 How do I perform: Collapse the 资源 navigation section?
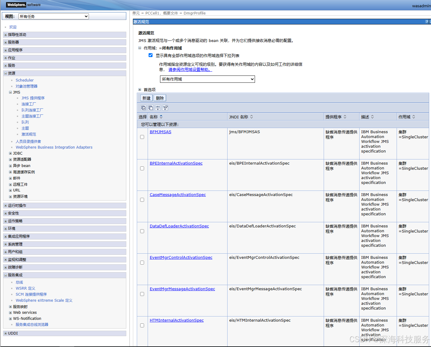point(5,73)
